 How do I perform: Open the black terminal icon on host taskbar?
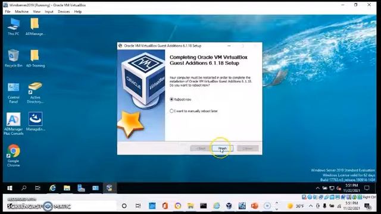204,206
